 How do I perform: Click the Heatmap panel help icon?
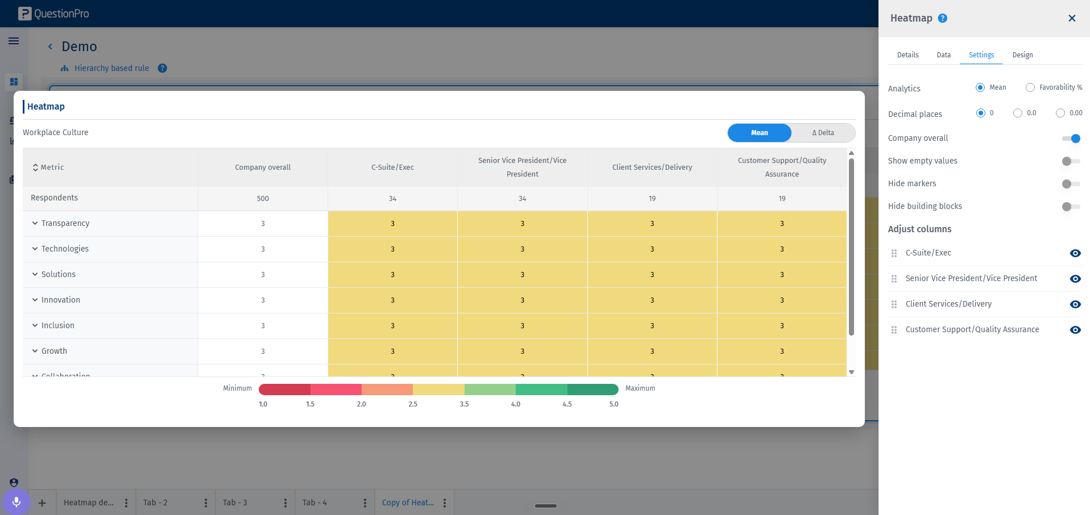[943, 18]
